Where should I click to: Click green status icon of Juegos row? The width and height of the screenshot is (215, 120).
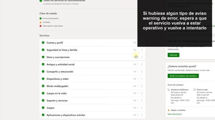[43, 108]
